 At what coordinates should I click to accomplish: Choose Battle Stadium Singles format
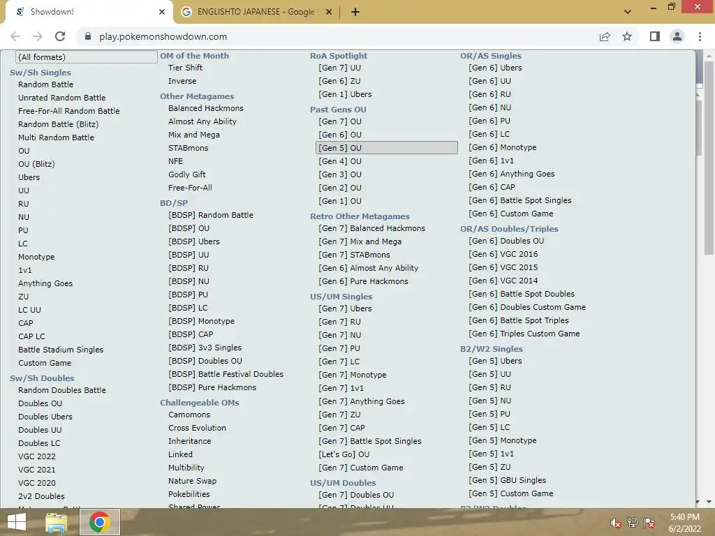coord(61,350)
